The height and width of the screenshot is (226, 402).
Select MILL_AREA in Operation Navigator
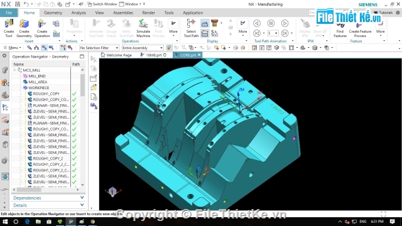38,82
